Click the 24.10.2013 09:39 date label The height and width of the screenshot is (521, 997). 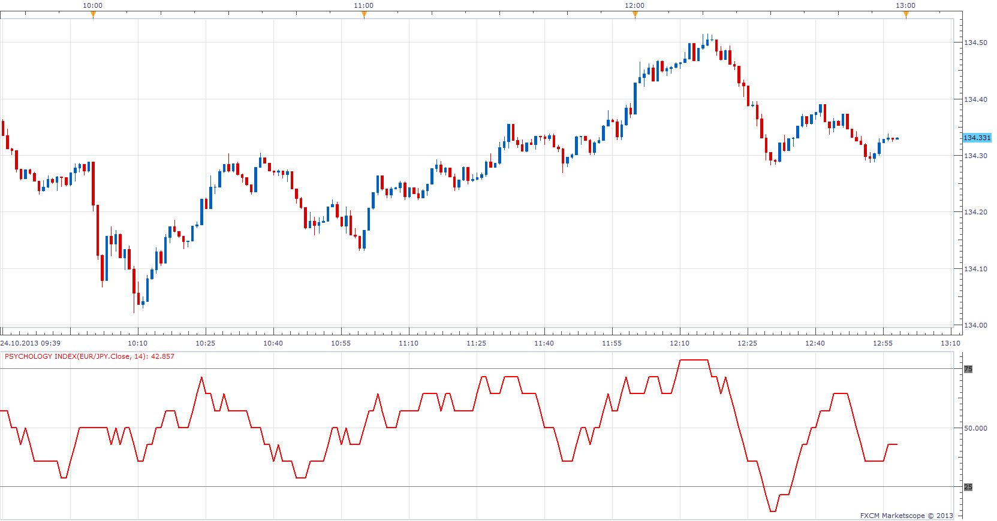click(31, 343)
